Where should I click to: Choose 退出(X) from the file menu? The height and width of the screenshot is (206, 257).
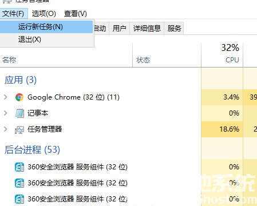click(x=46, y=39)
